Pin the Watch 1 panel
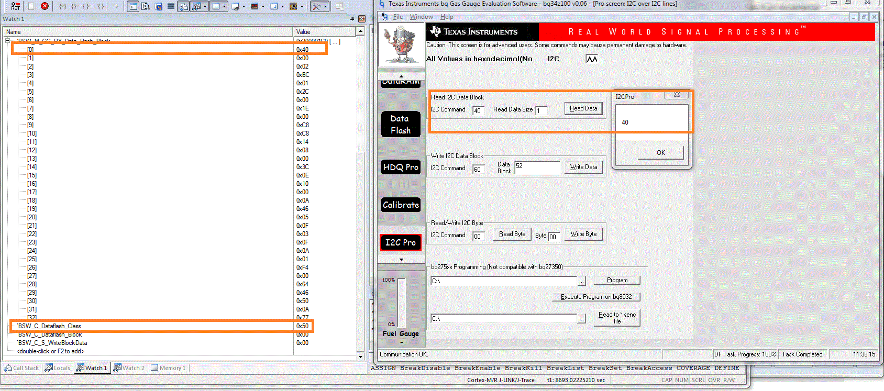The height and width of the screenshot is (391, 884). pos(352,19)
